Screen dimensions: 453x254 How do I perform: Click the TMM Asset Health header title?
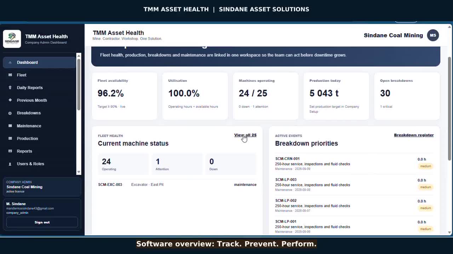point(118,33)
